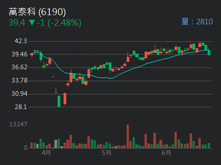Click the 5月 date axis label
The height and width of the screenshot is (165, 221).
click(x=106, y=153)
